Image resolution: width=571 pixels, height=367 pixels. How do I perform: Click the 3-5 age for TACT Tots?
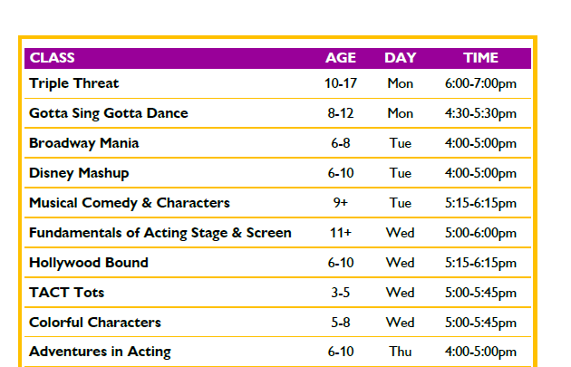[x=341, y=293]
